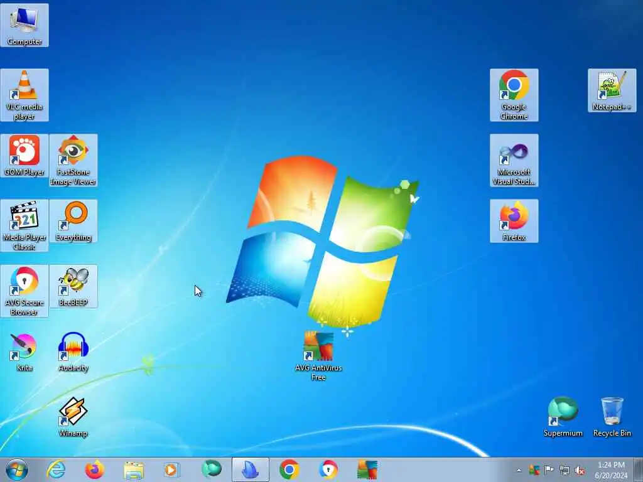The height and width of the screenshot is (482, 643).
Task: Show hidden system tray icons arrow
Action: point(519,470)
